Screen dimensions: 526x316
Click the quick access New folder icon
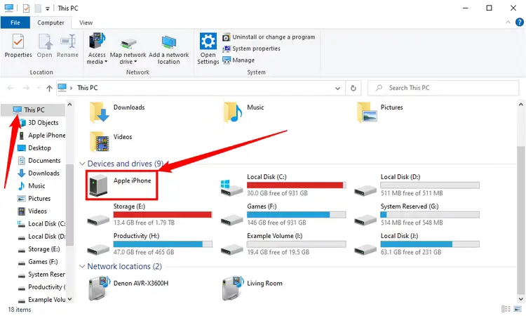tap(38, 8)
